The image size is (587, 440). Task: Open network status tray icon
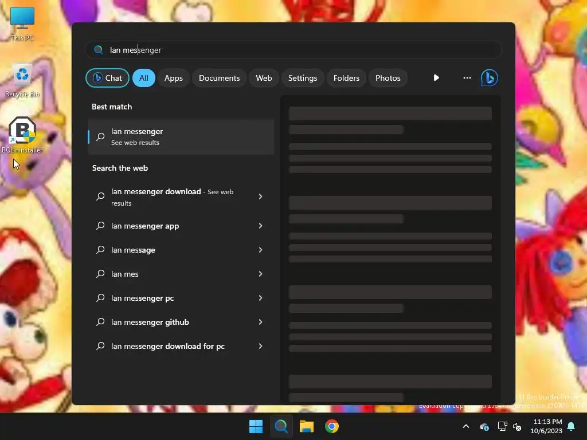(x=502, y=426)
